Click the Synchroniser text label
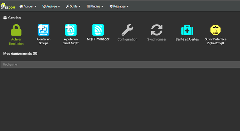Image resolution: width=240 pixels, height=131 pixels. coord(157,39)
